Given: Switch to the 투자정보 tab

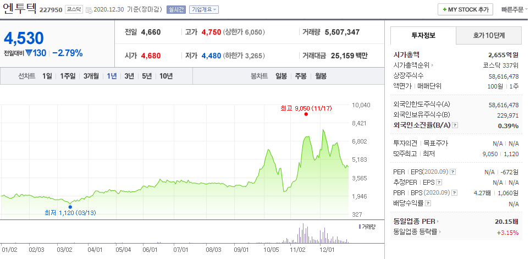Looking at the screenshot, I should [423, 35].
